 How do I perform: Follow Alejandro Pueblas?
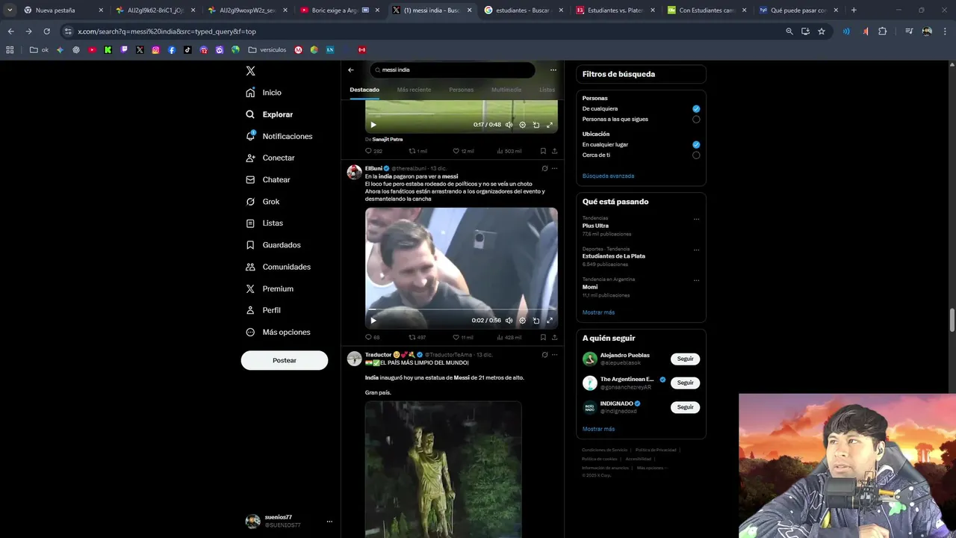(685, 359)
